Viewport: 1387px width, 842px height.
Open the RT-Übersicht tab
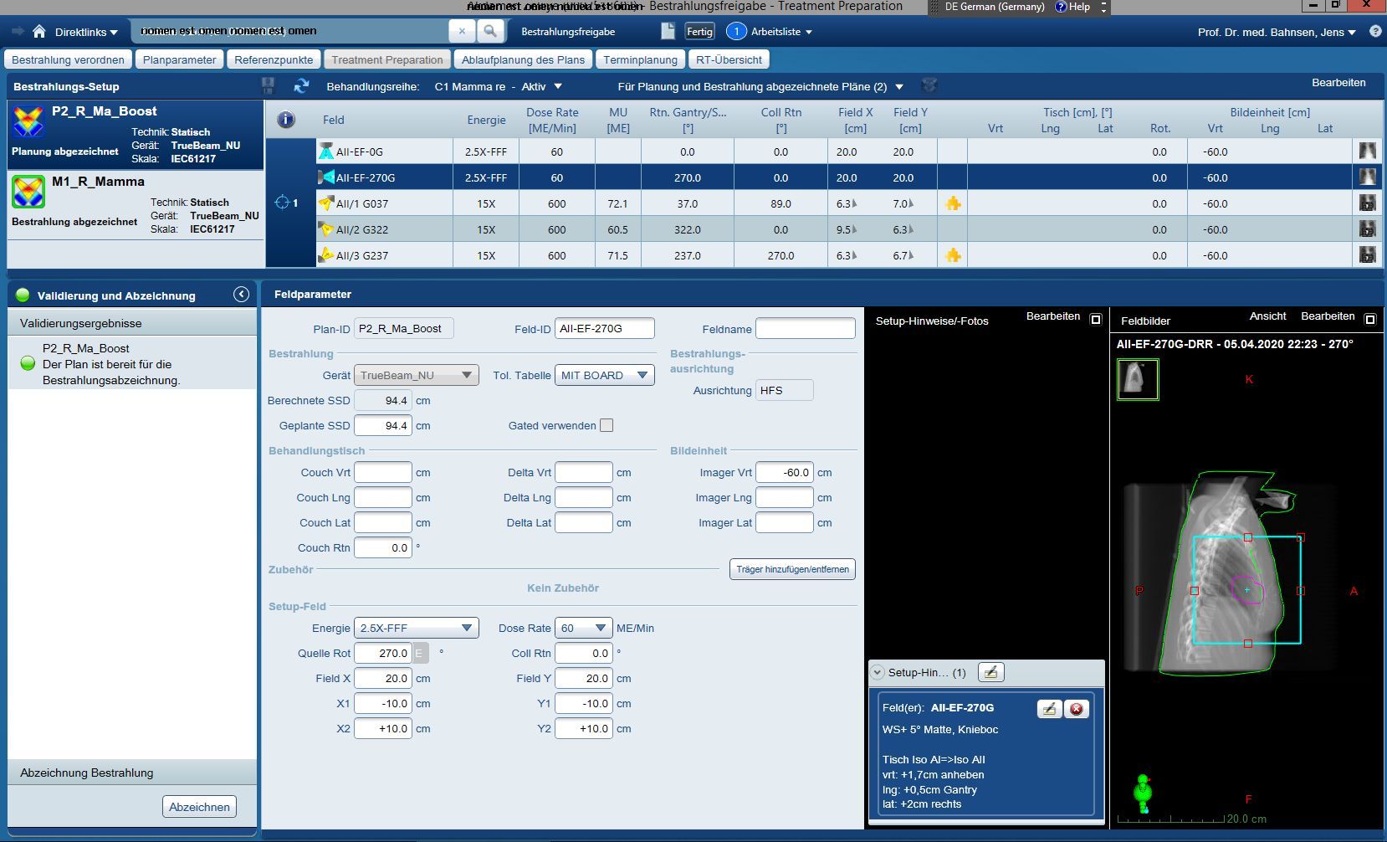click(x=728, y=59)
